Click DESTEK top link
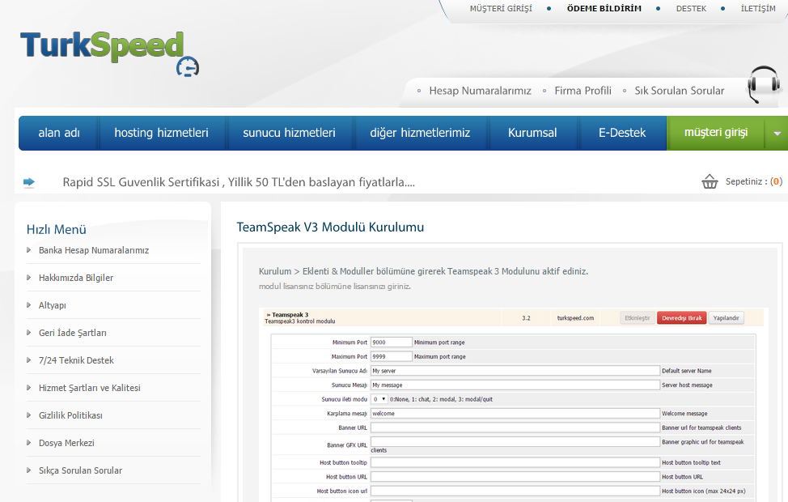This screenshot has width=788, height=502. (x=691, y=9)
